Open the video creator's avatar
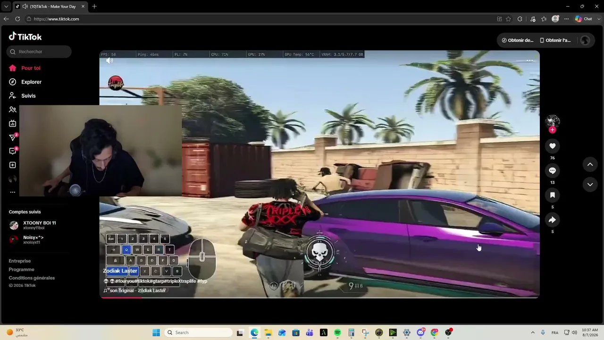 coord(553,122)
